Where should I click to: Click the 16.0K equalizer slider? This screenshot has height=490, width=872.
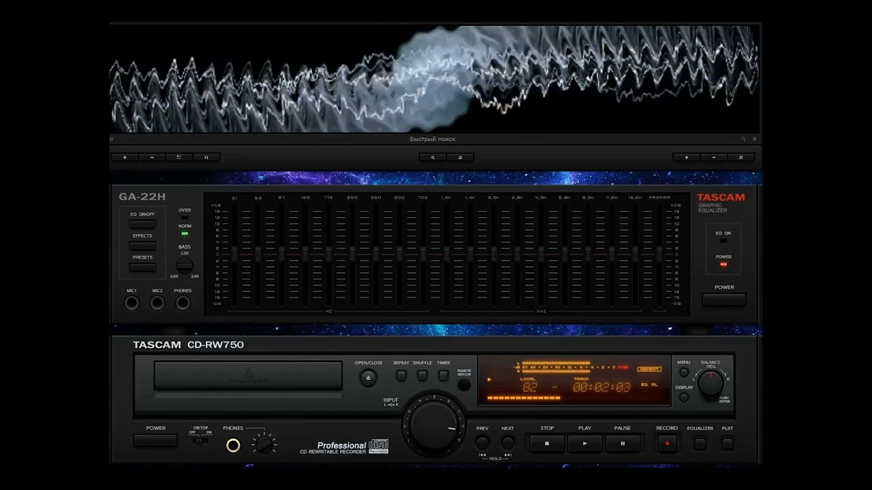(x=635, y=255)
